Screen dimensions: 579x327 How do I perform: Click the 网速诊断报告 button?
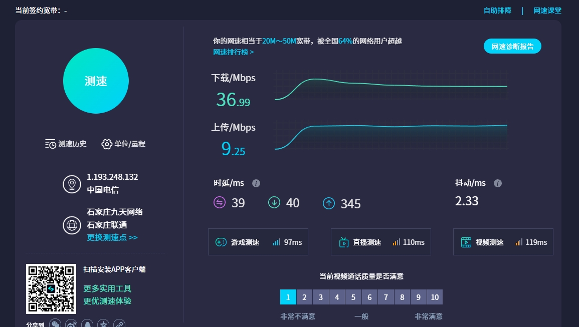(x=512, y=46)
